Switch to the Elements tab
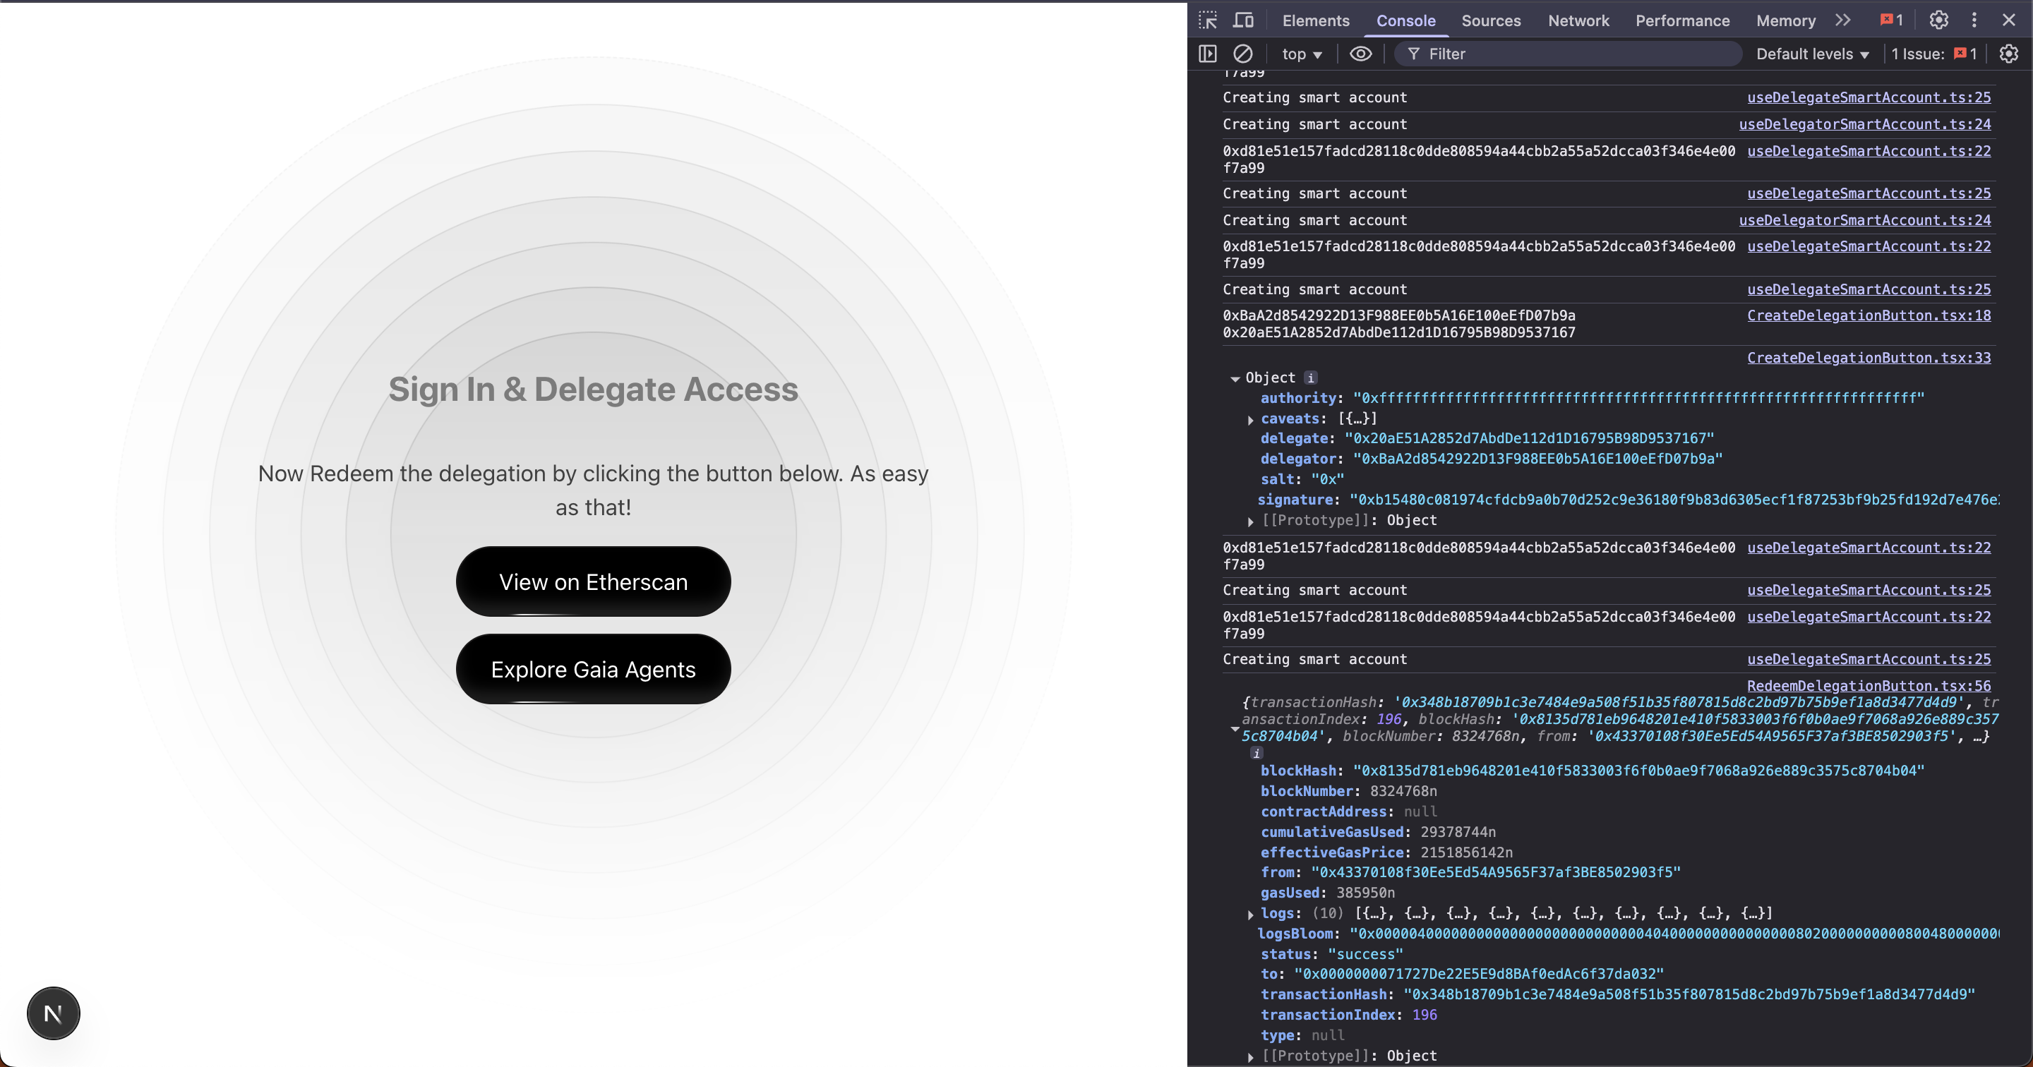 pos(1316,20)
